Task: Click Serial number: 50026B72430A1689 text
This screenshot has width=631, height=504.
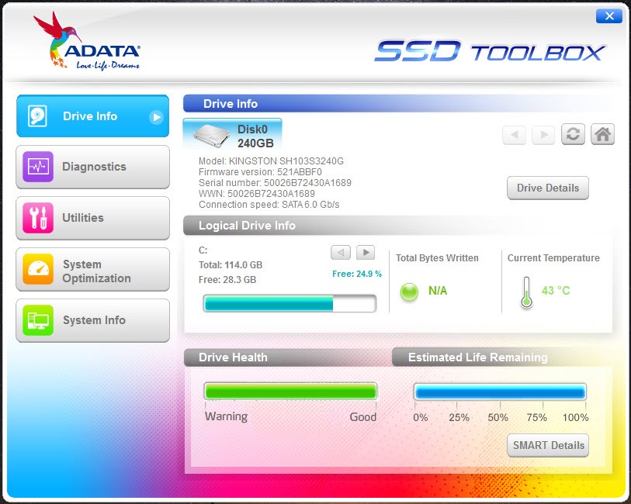Action: tap(275, 183)
